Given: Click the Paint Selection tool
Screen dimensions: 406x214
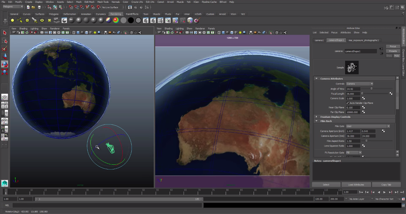Looking at the screenshot, I should (x=5, y=48).
